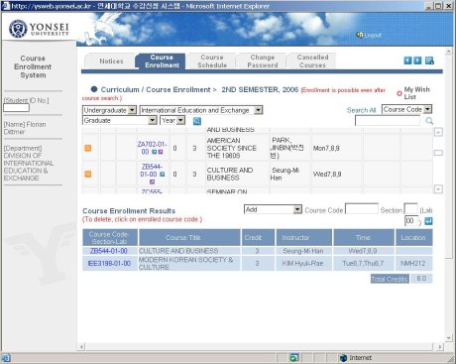Click purple icon next to ZA702-01-00
Image resolution: width=456 pixels, height=364 pixels.
161,152
